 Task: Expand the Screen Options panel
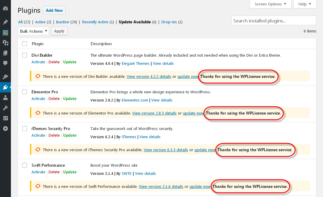tap(270, 4)
